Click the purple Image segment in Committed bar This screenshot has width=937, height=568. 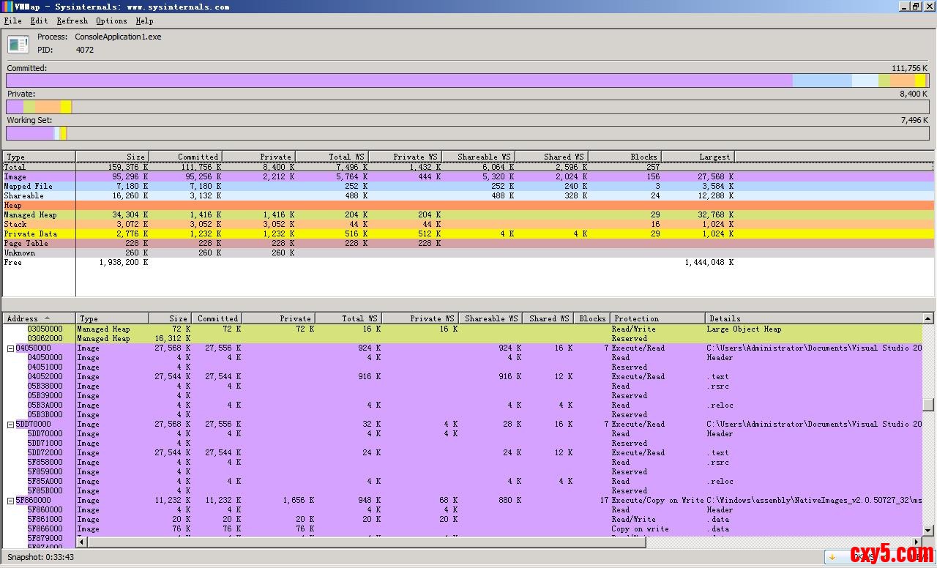click(399, 81)
